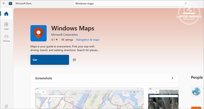Install the app with the Get button
Viewport: 204px width, 109px height.
pyautogui.click(x=50, y=60)
